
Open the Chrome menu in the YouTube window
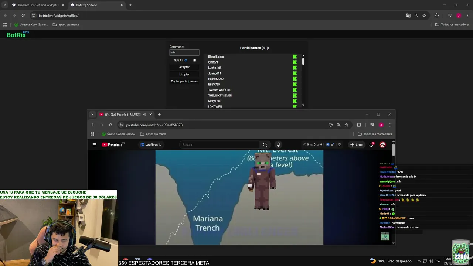pos(390,125)
